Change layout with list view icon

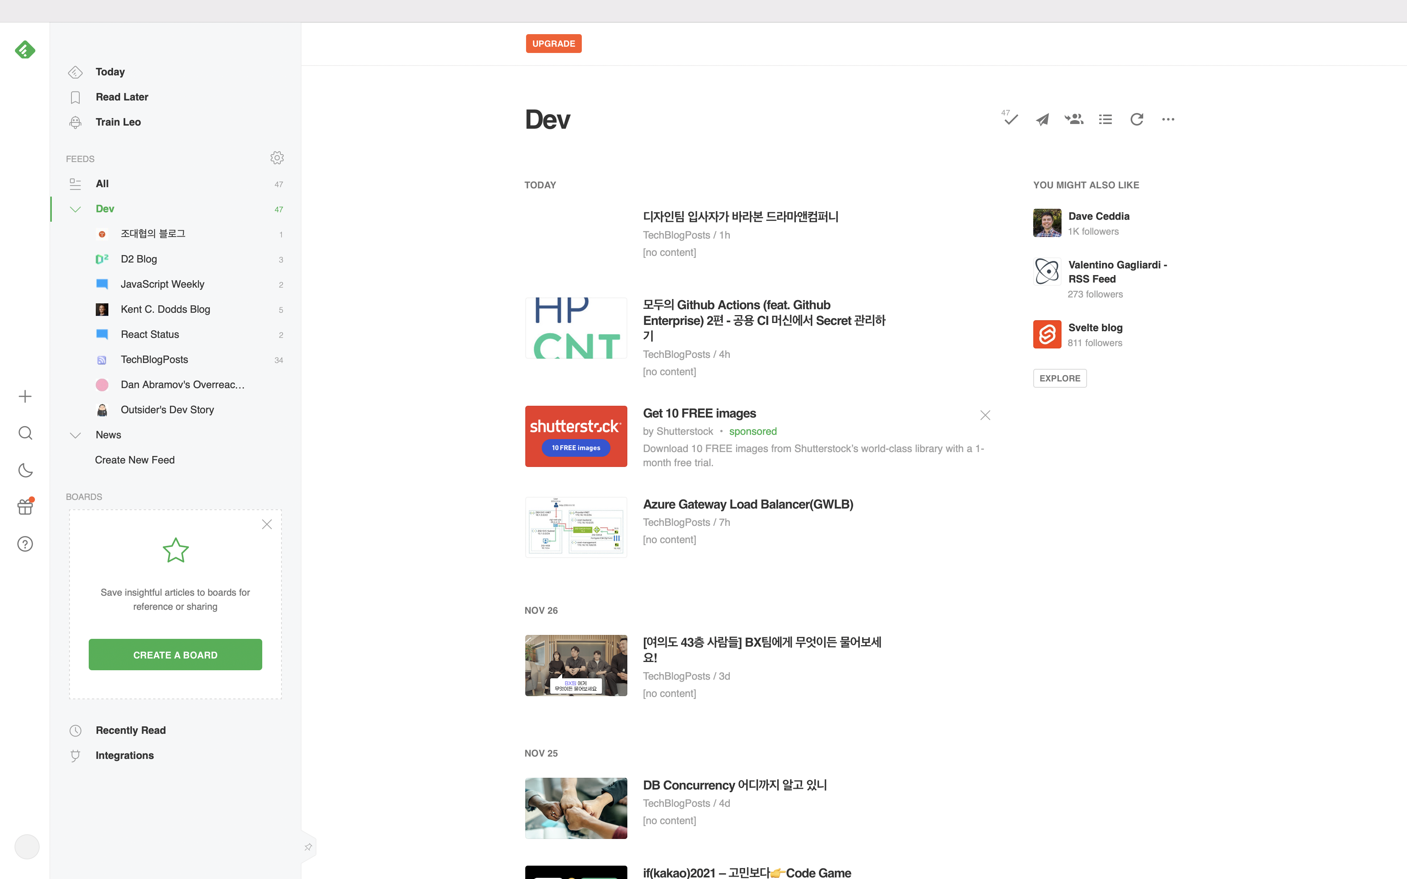click(x=1105, y=119)
